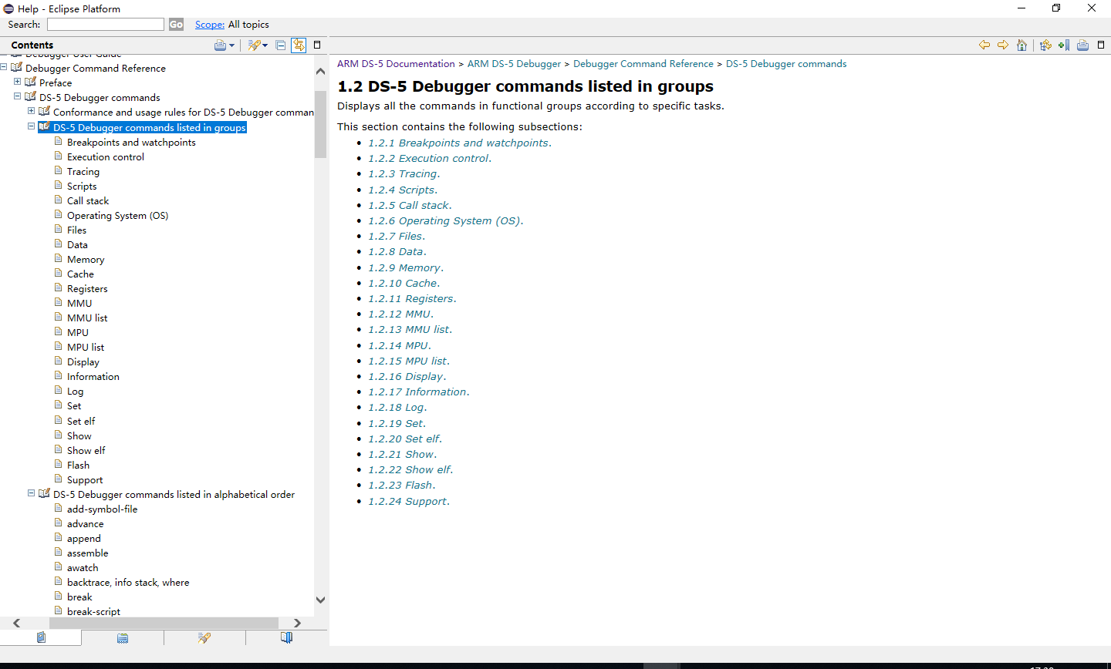Image resolution: width=1111 pixels, height=669 pixels.
Task: Click the Contents horizontal scrollbar thumb
Action: 164,623
